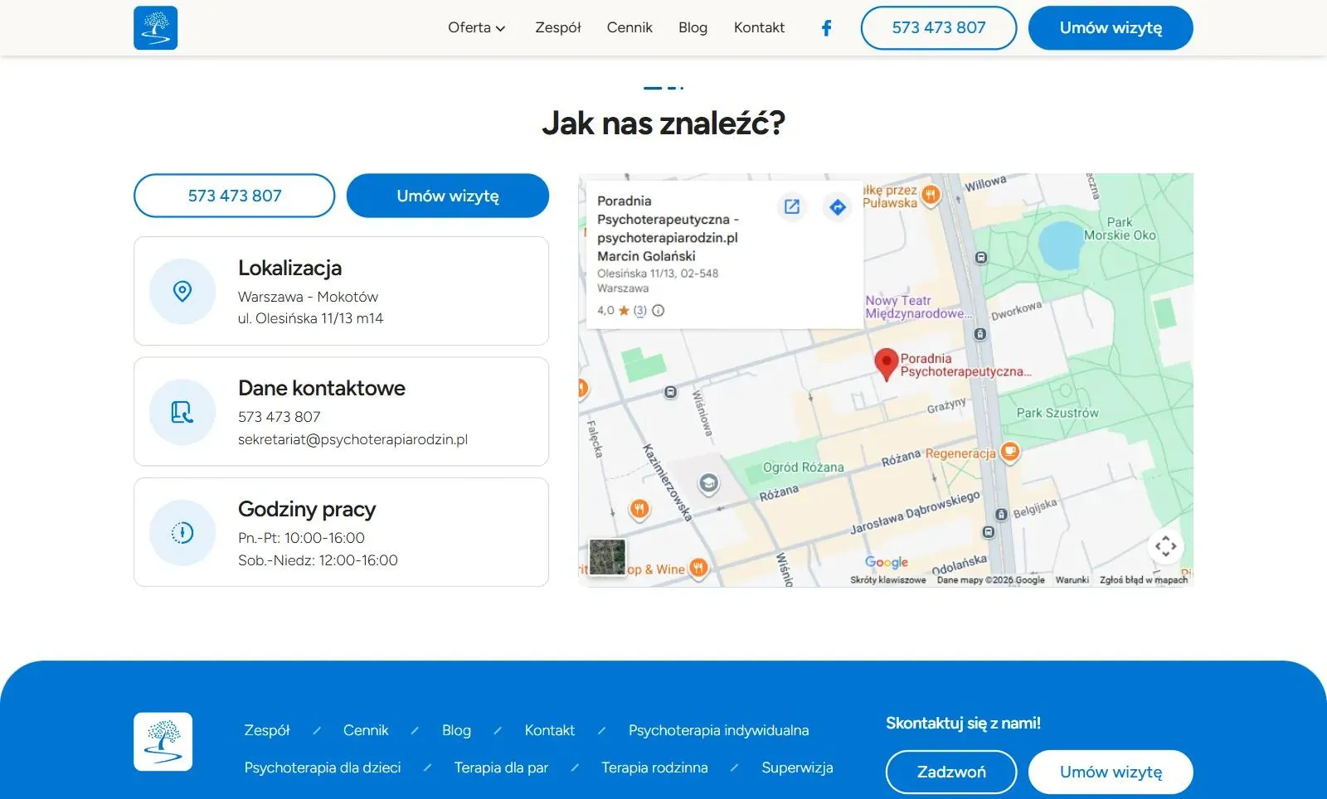Image resolution: width=1327 pixels, height=799 pixels.
Task: Click the clinic tree logo in header
Action: pos(155,28)
